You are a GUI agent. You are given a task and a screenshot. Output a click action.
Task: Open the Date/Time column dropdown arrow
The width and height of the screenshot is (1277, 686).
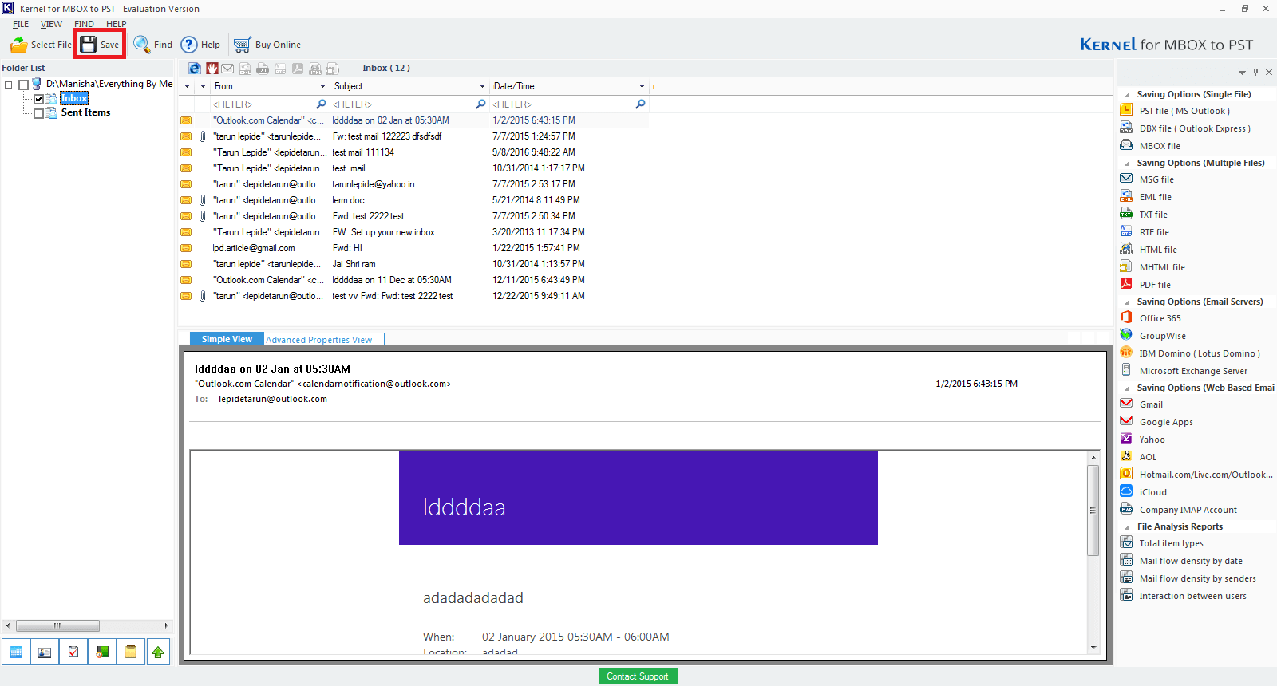[642, 86]
